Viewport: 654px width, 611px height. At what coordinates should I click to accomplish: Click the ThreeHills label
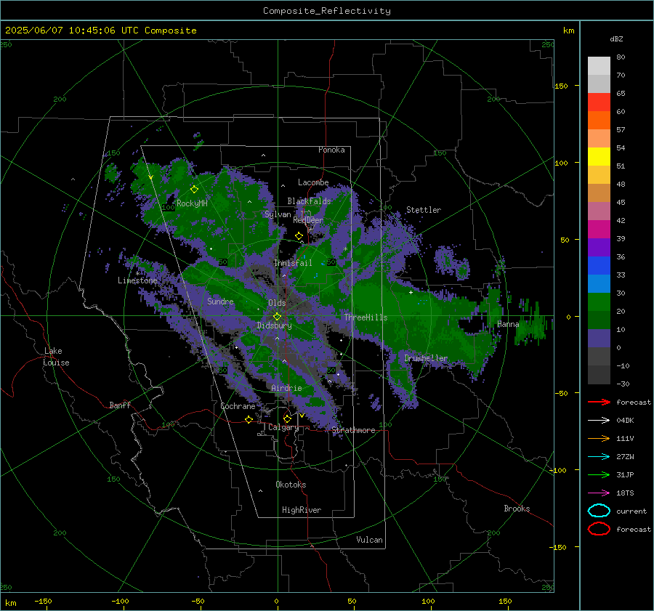[x=366, y=317]
